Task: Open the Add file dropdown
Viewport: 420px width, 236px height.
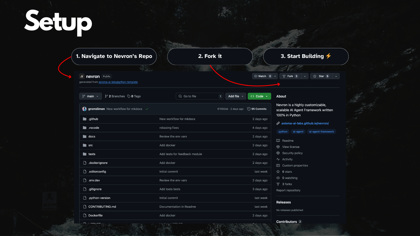Action: [236, 96]
